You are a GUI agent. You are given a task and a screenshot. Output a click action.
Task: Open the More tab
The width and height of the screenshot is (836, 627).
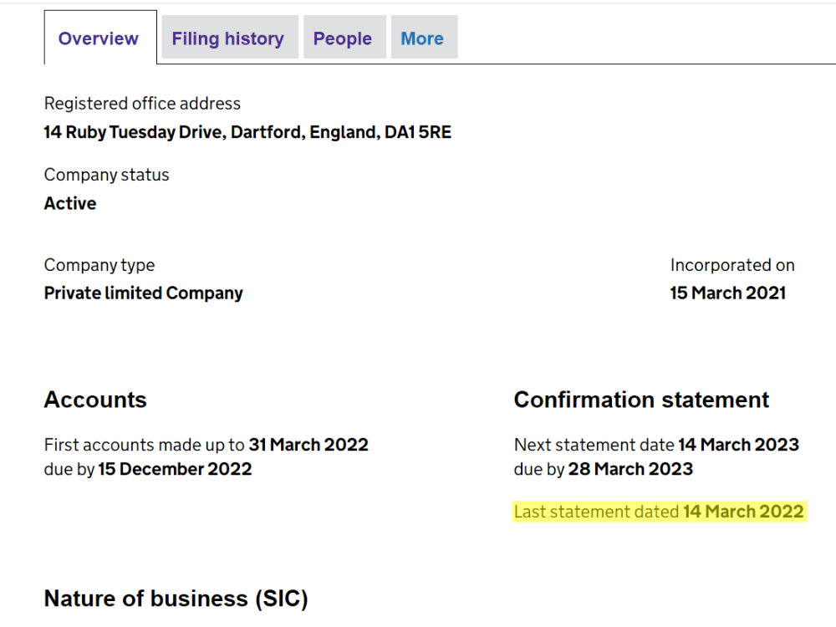(x=423, y=38)
